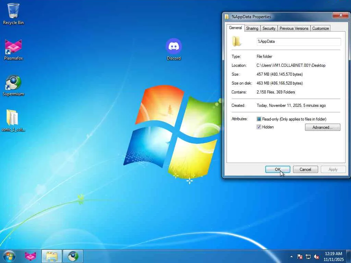
Task: Click the %AppData folder name field
Action: click(x=299, y=41)
